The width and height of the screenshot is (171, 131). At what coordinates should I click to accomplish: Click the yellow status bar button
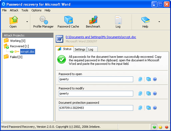[x=160, y=127]
